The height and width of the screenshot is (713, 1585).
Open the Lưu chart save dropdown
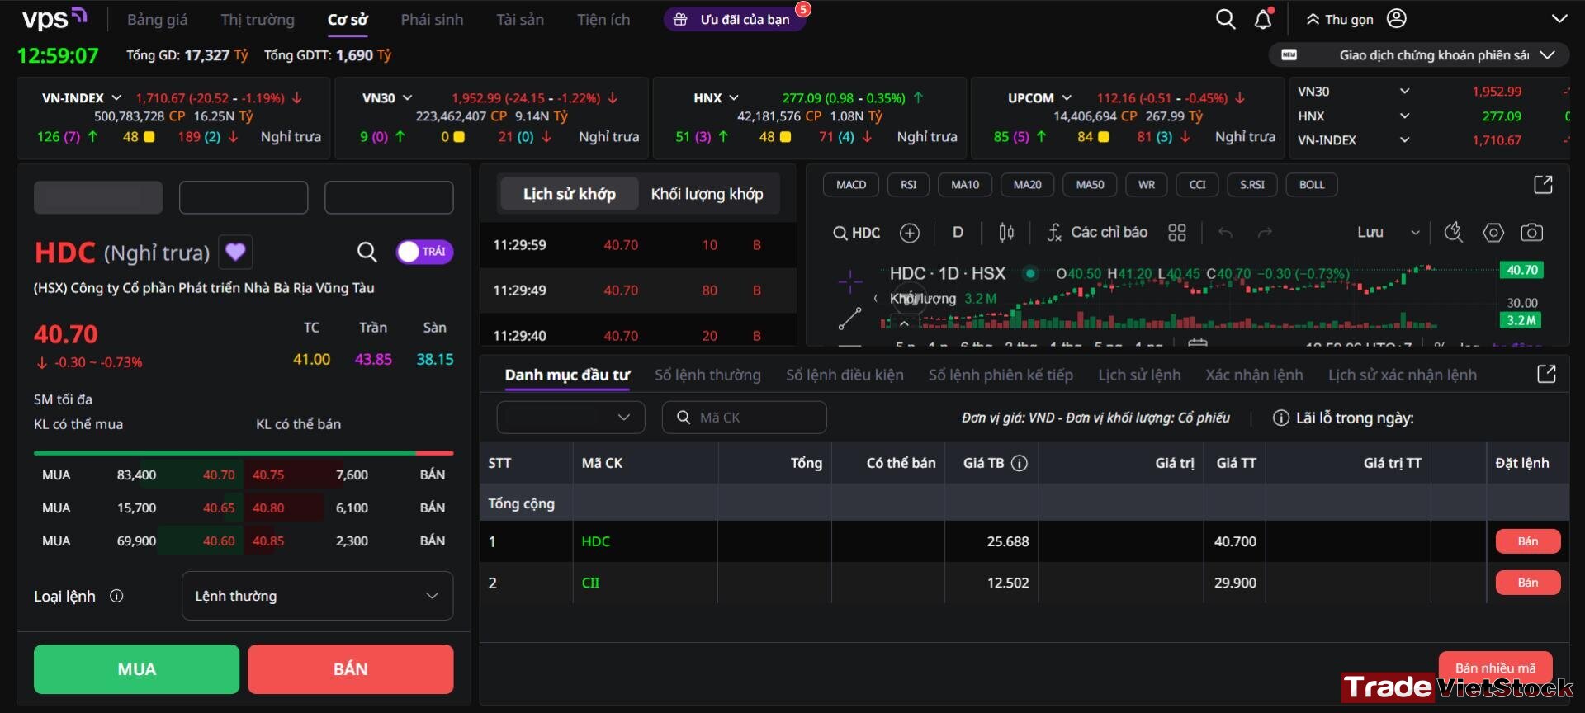[x=1388, y=233]
